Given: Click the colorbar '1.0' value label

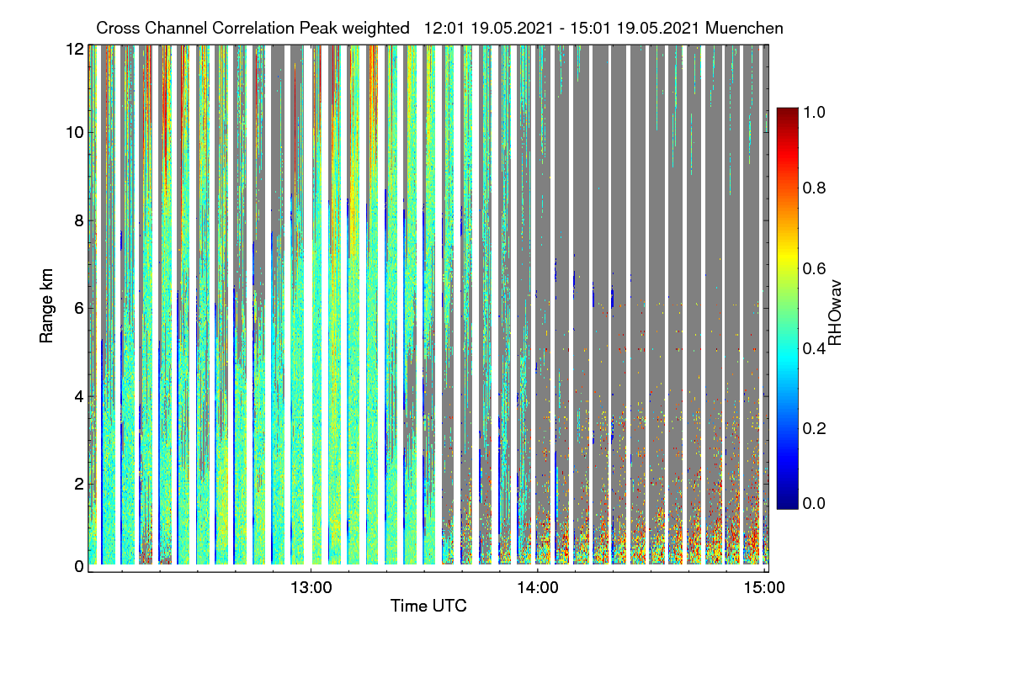Looking at the screenshot, I should pyautogui.click(x=815, y=111).
